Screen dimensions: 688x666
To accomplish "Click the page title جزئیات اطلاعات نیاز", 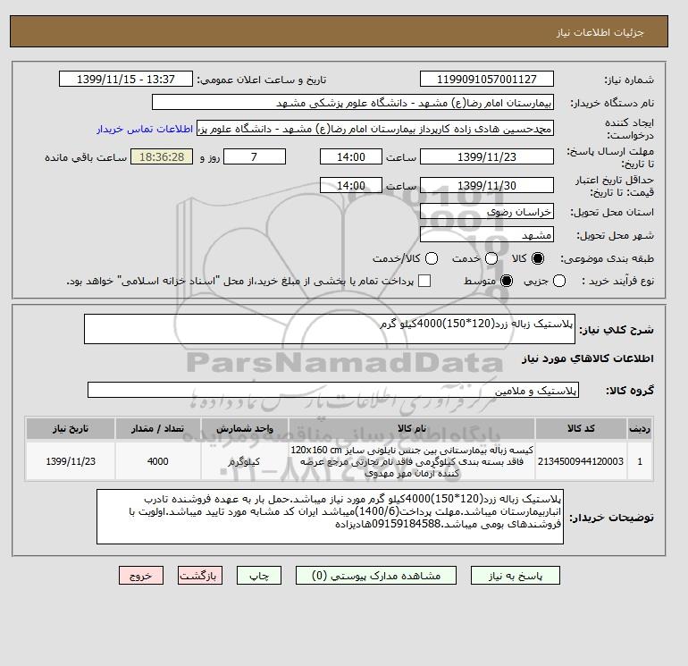I will [x=600, y=32].
